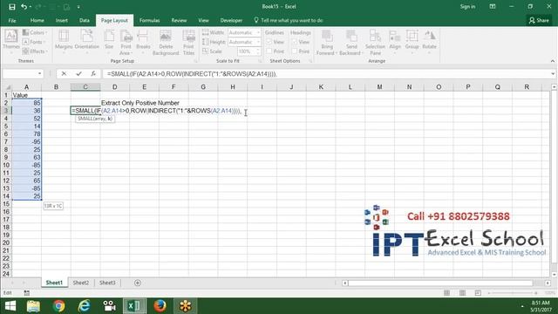Add a new sheet with plus icon

(x=138, y=283)
